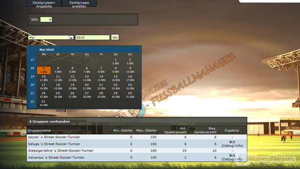
Task: Select calendar day 8 (9.SEb)
Action: (x=116, y=70)
